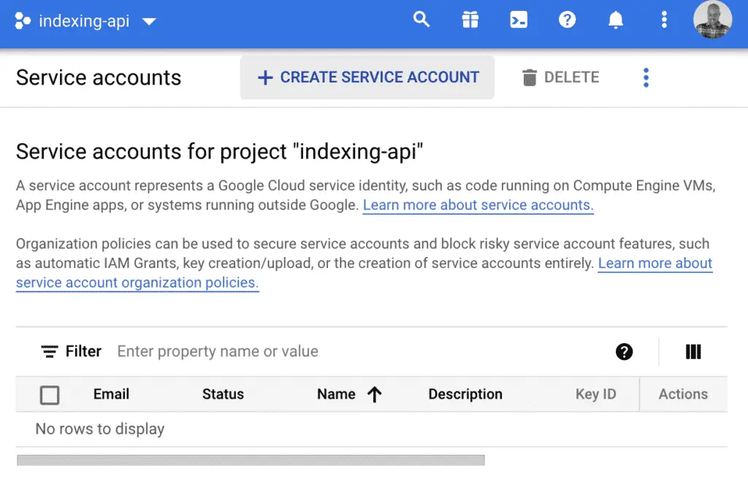Click the Delete button
The image size is (748, 479).
(561, 77)
